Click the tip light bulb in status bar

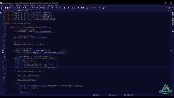coord(173,95)
